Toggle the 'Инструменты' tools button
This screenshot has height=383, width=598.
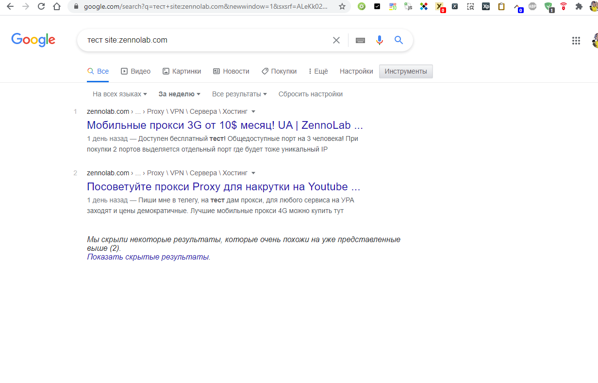tap(406, 71)
